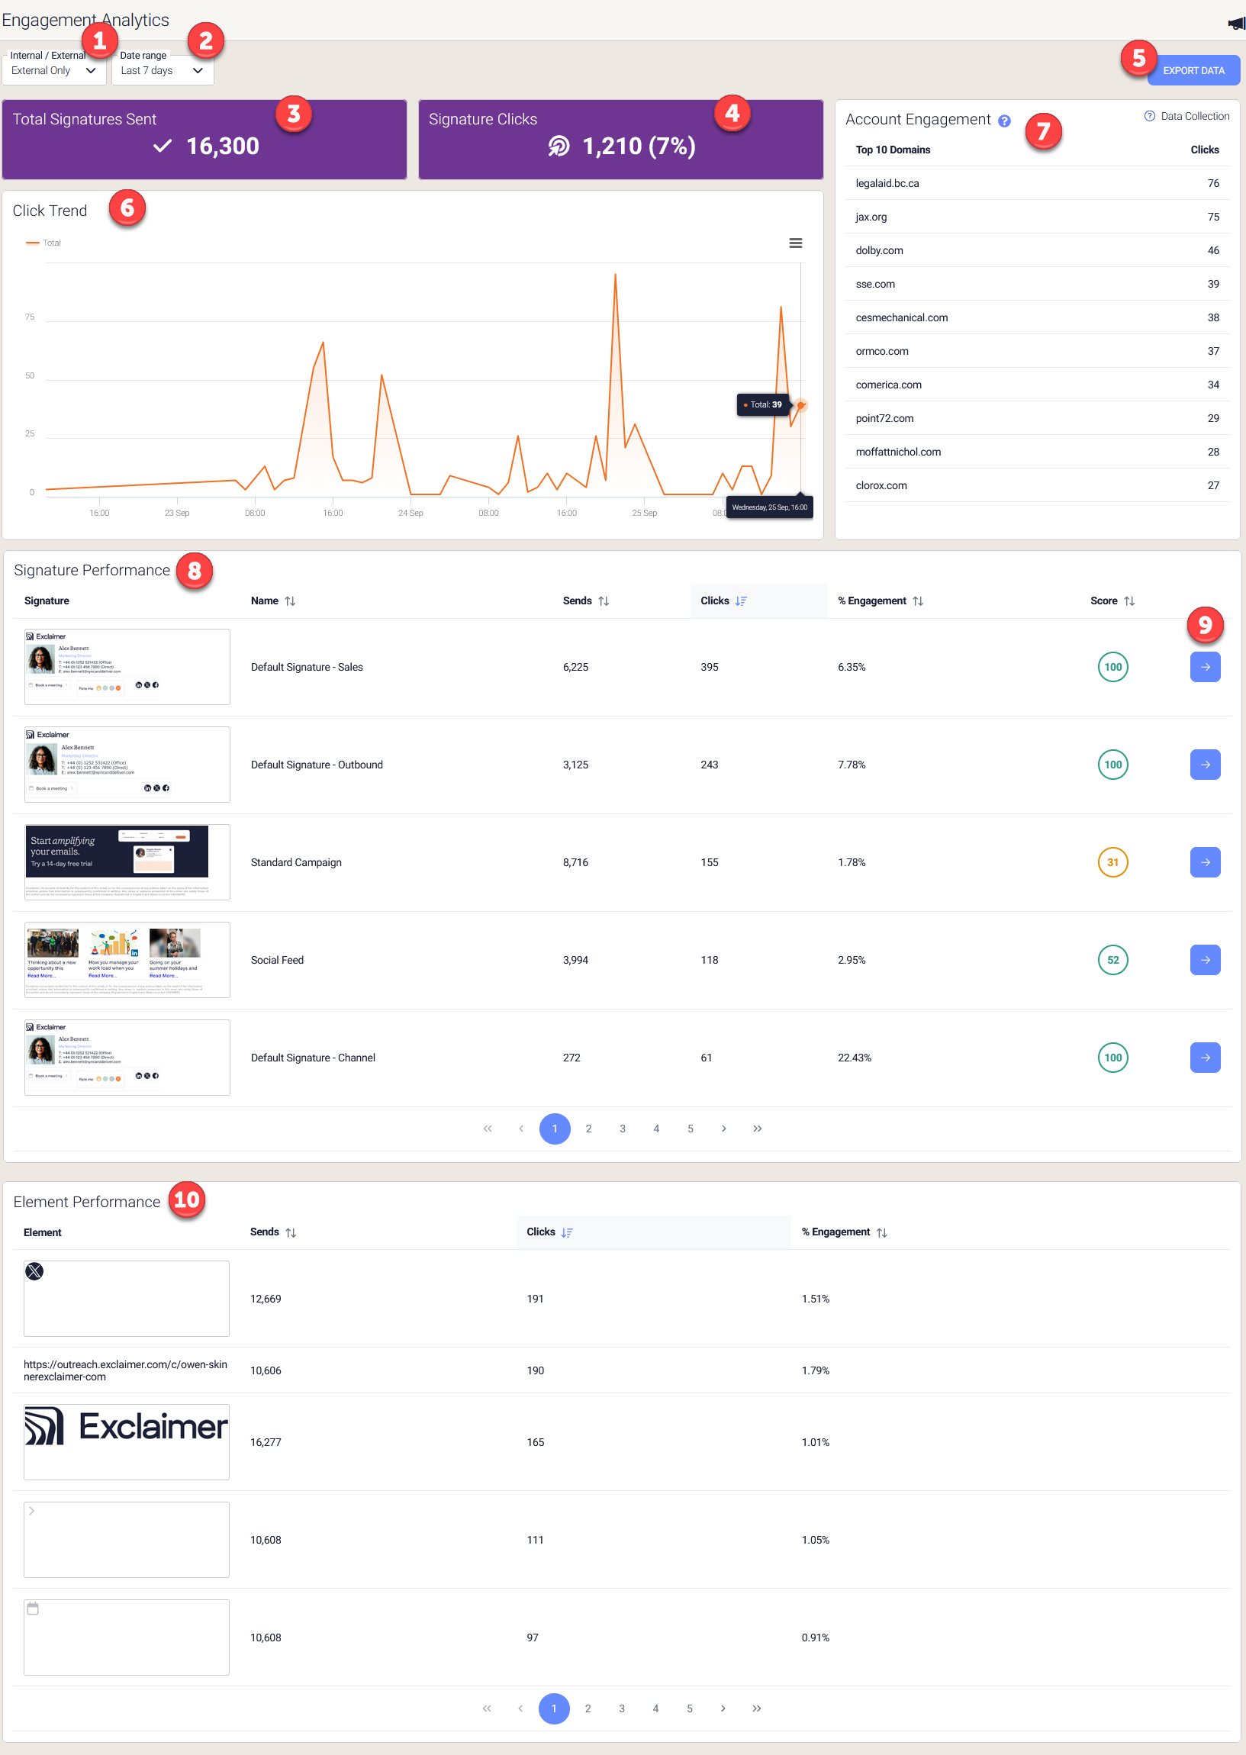
Task: Click the Data Collection question mark icon
Action: click(x=1148, y=116)
